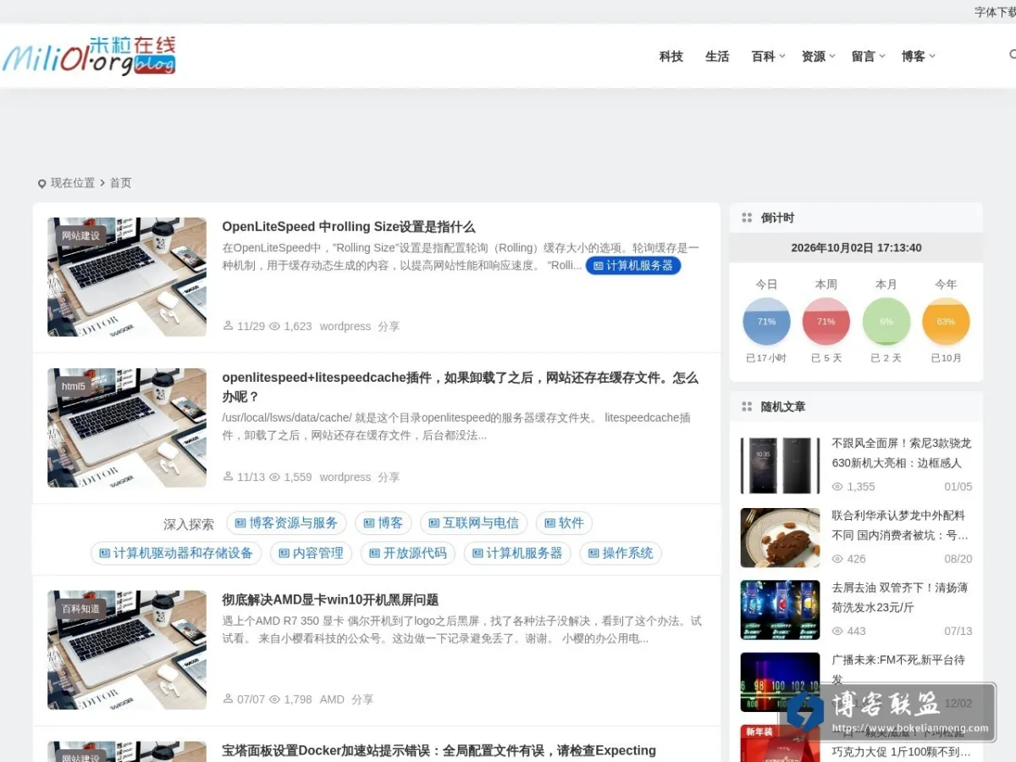
Task: Click the red 本周 71% progress circle
Action: coord(825,322)
